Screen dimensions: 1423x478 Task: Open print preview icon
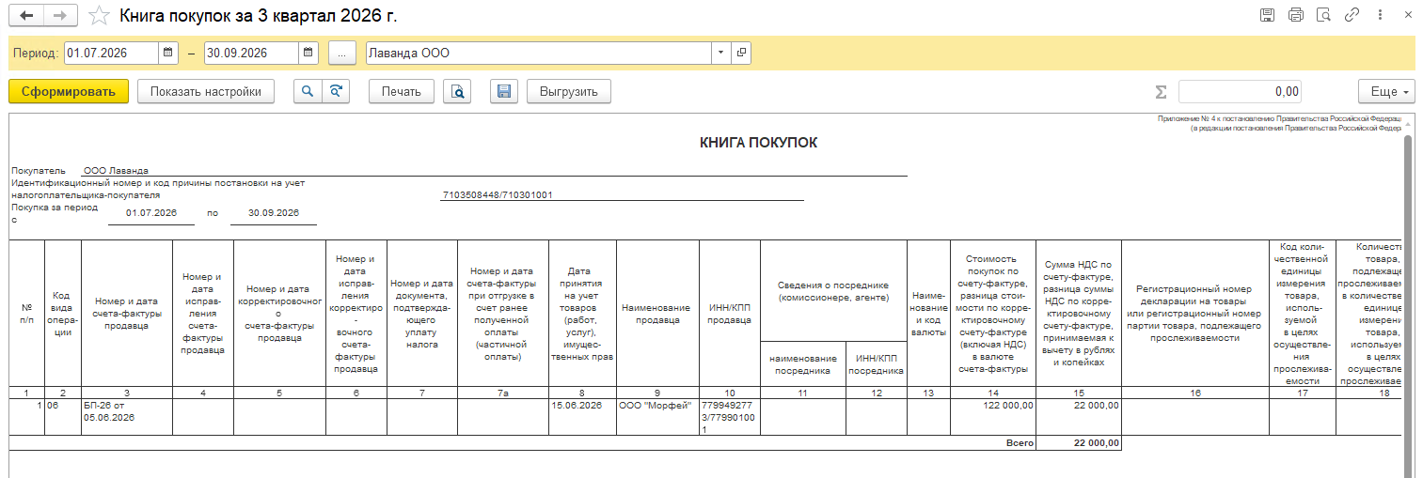coord(457,91)
